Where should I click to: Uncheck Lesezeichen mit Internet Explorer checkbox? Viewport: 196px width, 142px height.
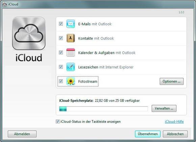61,67
